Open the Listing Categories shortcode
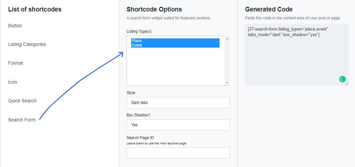355x167 pixels. pos(27,44)
